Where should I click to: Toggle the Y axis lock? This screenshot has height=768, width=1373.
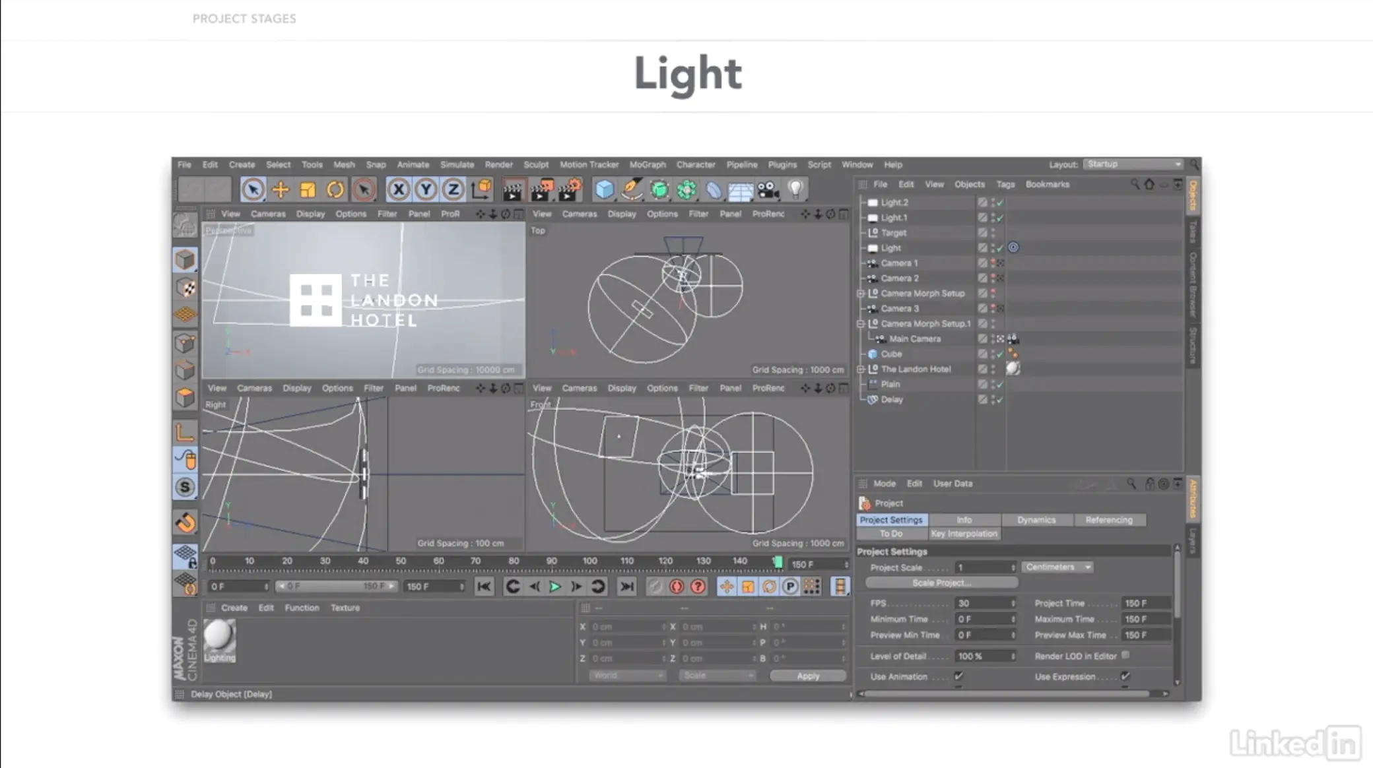(x=426, y=190)
